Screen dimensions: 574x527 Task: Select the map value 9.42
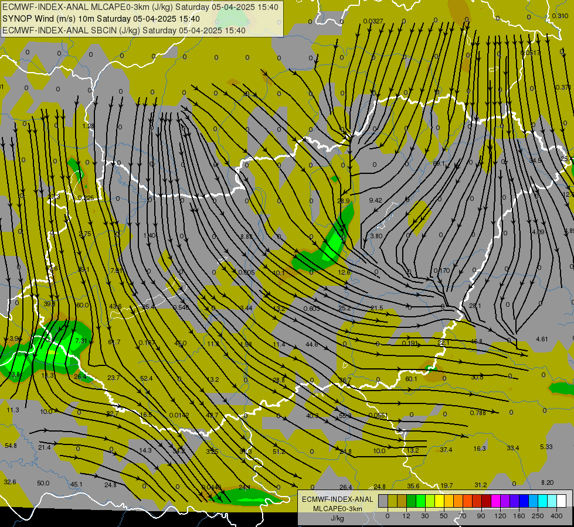pyautogui.click(x=376, y=200)
